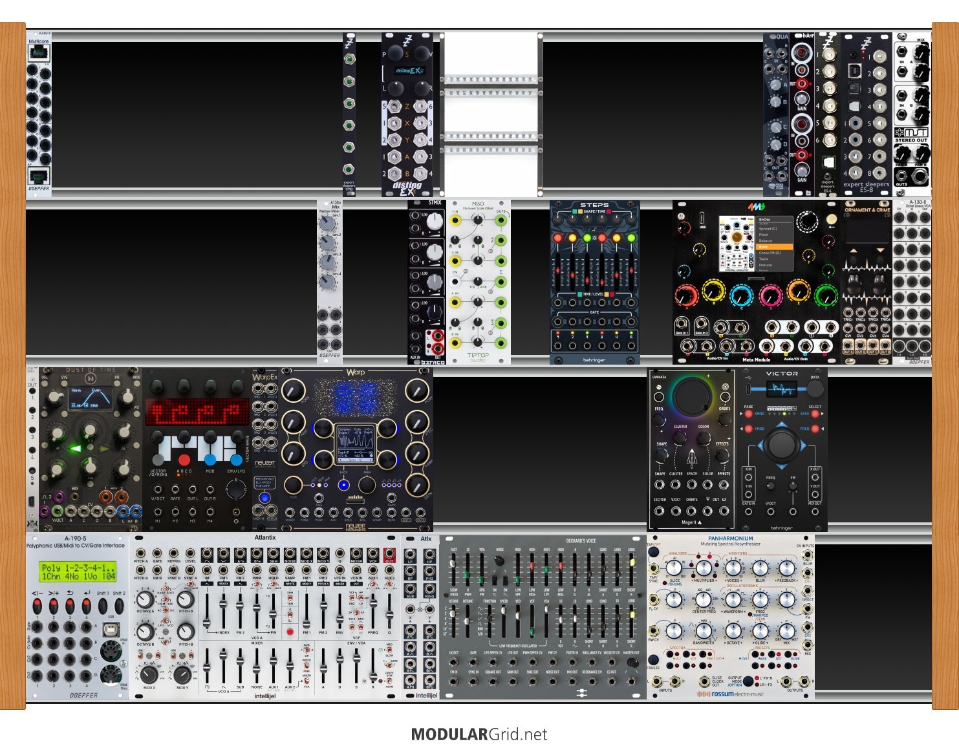959x748 pixels.
Task: Click the DATA knob on Victor
Action: coord(815,389)
